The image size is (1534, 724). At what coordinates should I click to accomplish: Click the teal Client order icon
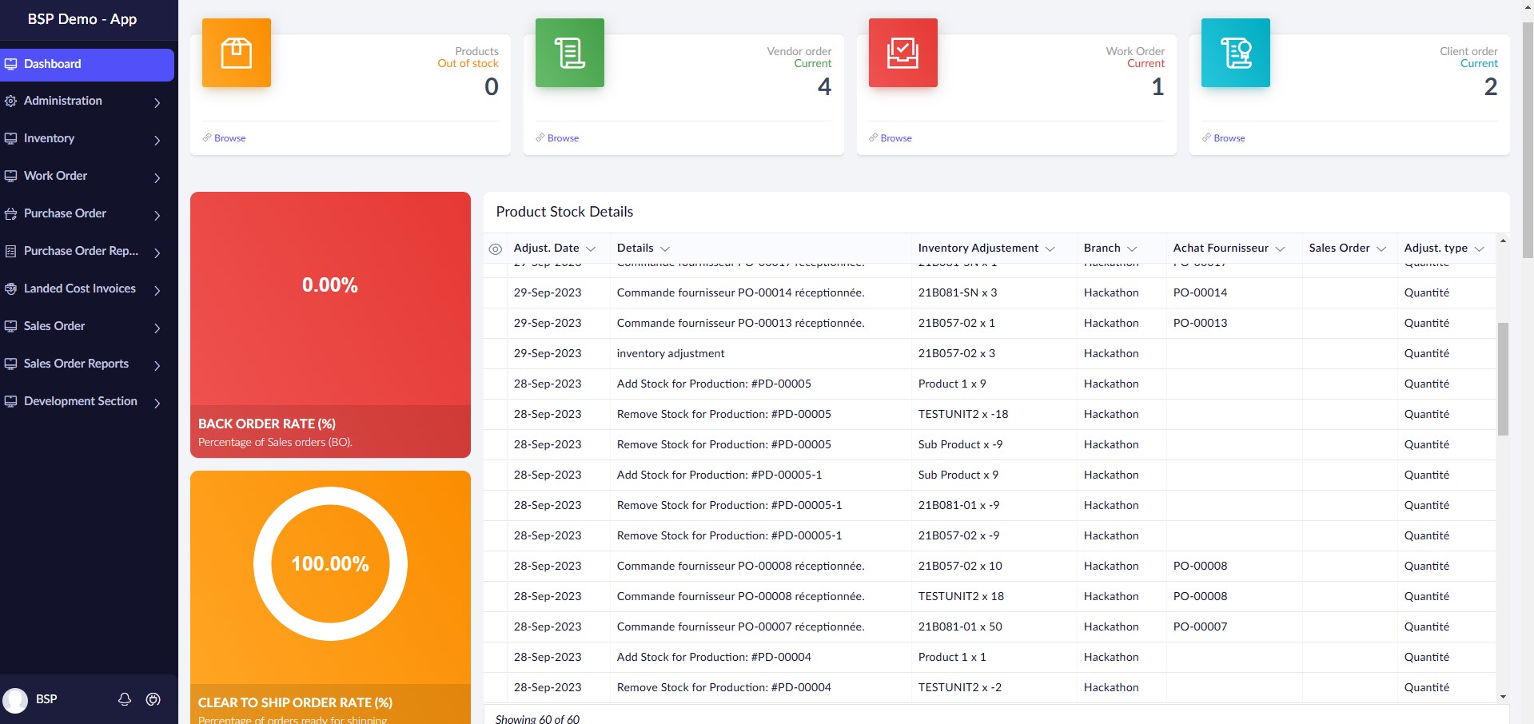coord(1235,53)
